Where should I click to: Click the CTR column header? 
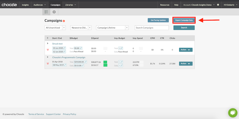[x=162, y=38]
